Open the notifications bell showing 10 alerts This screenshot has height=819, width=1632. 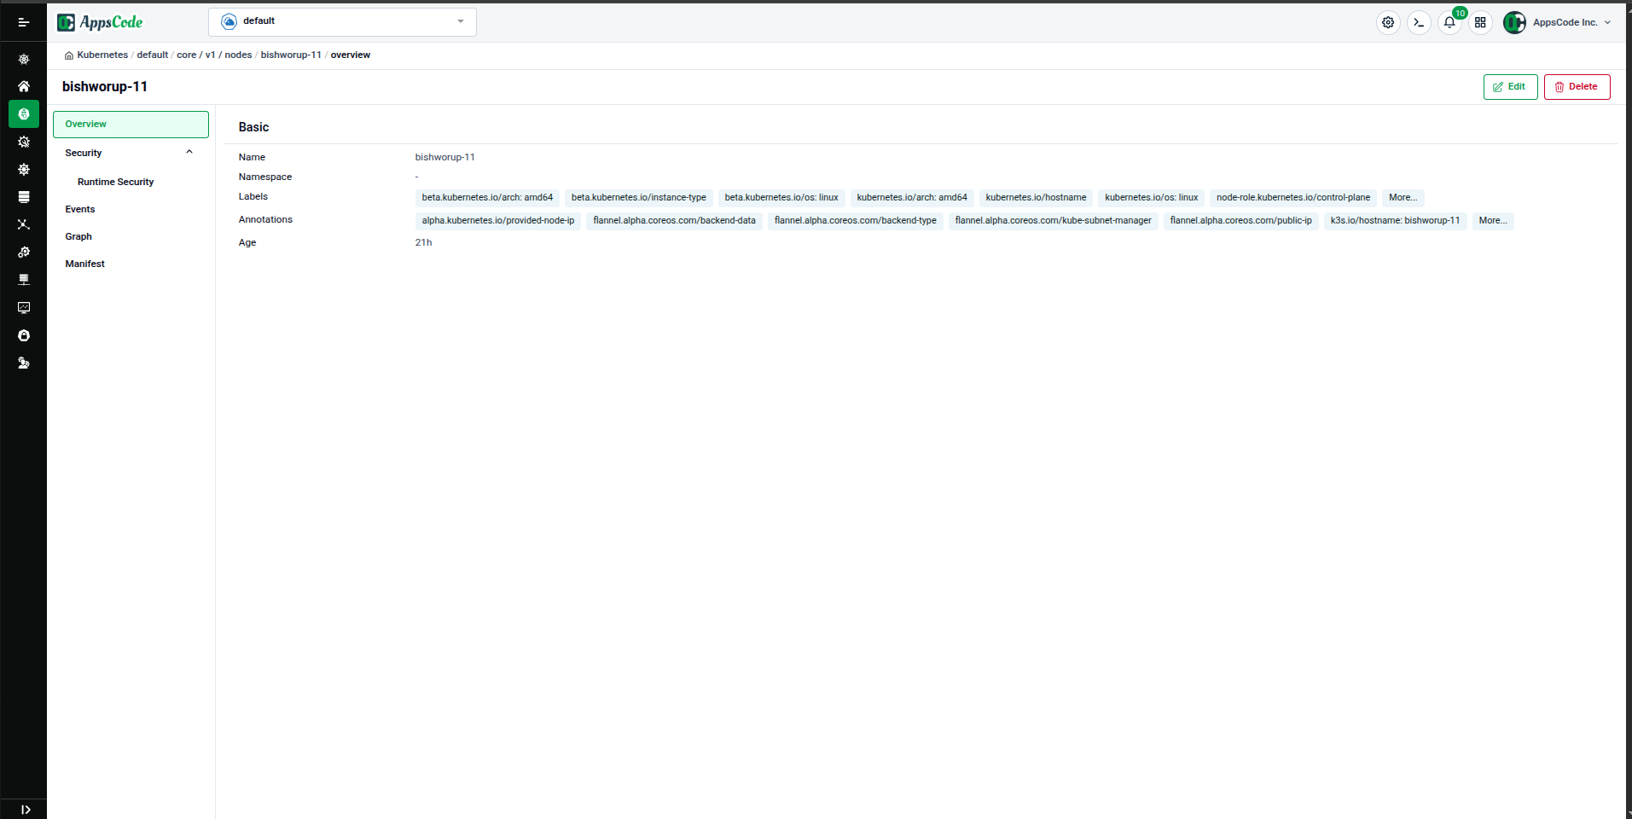[x=1449, y=22]
